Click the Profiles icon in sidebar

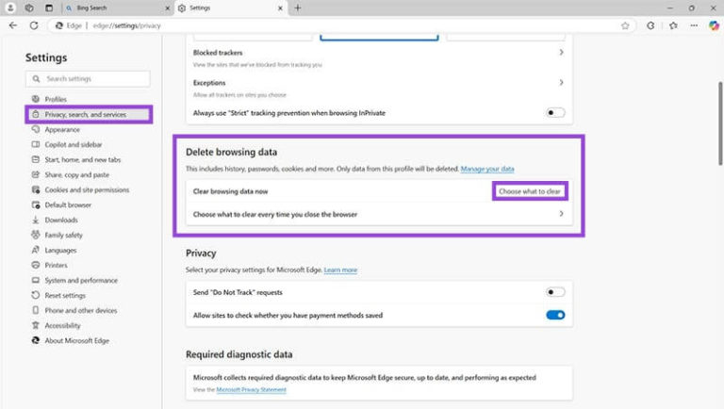click(x=36, y=99)
